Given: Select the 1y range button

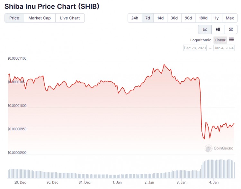Looking at the screenshot, I should (217, 18).
